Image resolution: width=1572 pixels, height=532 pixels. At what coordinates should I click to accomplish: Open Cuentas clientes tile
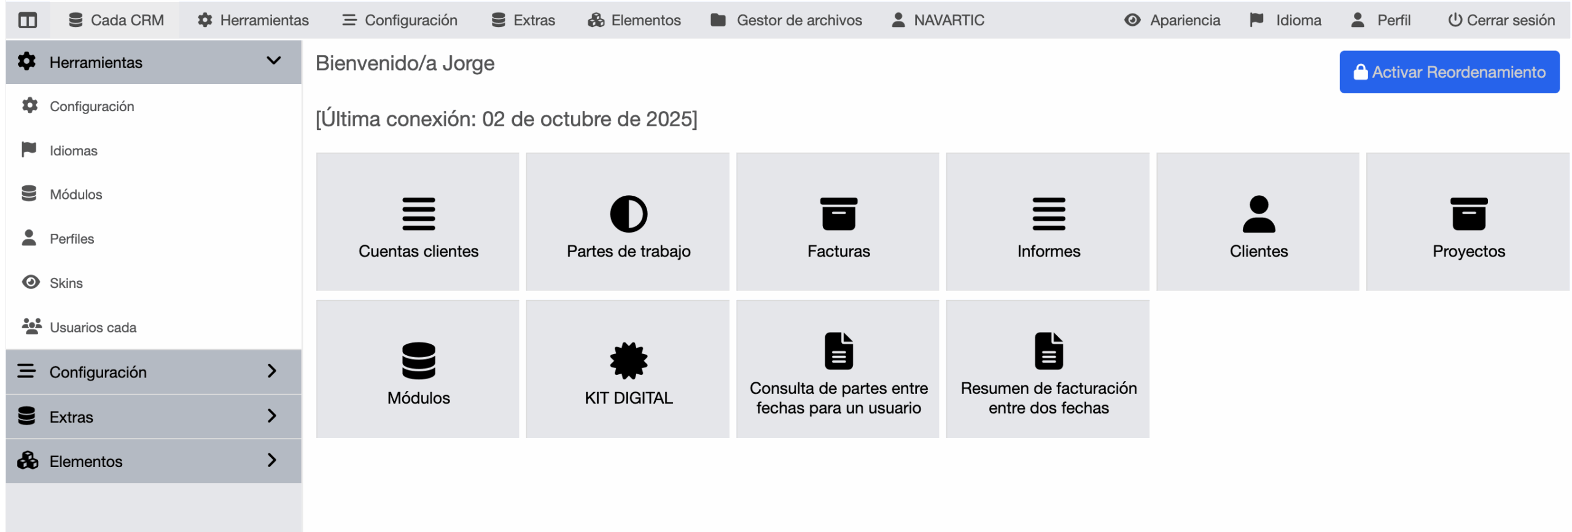coord(418,222)
